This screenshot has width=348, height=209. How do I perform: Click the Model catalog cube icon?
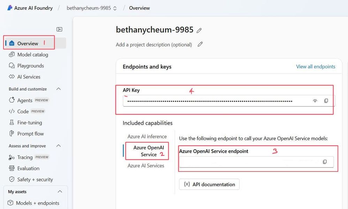pyautogui.click(x=12, y=55)
